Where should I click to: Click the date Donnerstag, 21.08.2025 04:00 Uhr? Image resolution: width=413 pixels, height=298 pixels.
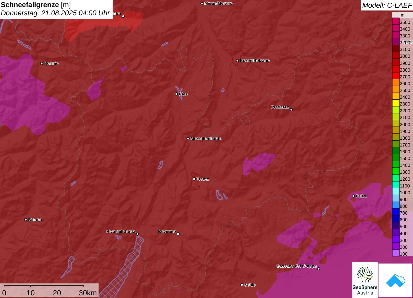[55, 13]
